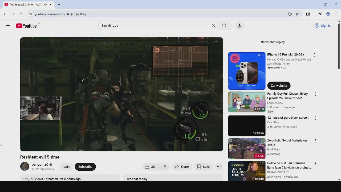Image resolution: width=341 pixels, height=192 pixels.
Task: Open options for iPhone 16 Pro ad
Action: [315, 55]
